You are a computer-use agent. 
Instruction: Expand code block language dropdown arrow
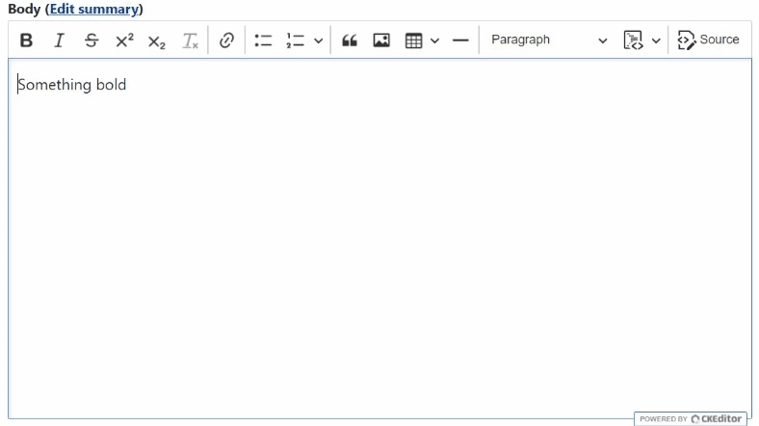click(x=657, y=40)
